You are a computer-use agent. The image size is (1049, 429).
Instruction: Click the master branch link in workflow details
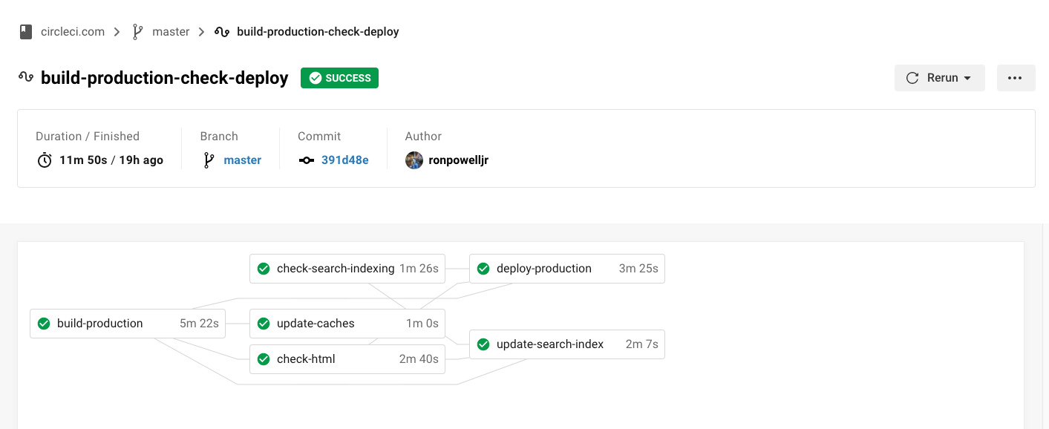click(243, 160)
